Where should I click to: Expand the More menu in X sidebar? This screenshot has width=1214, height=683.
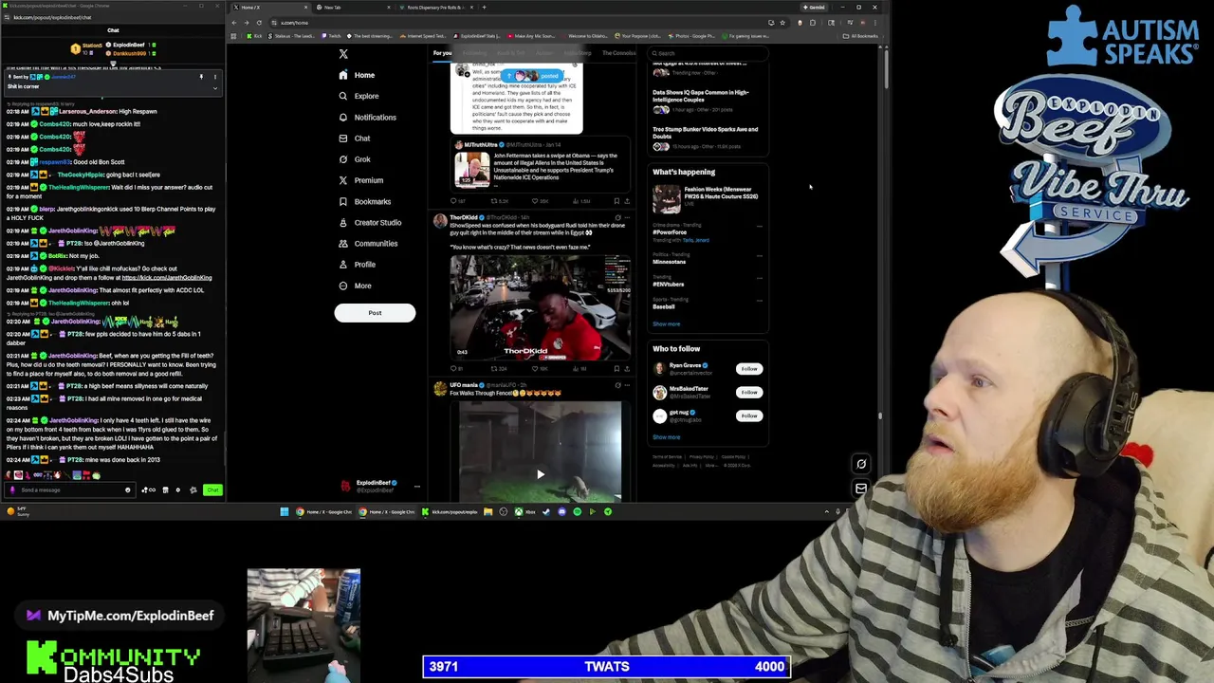(356, 286)
